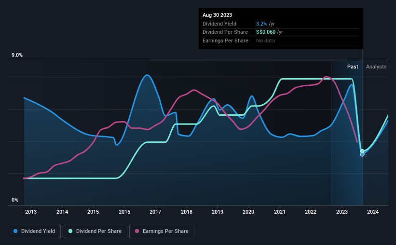Click the 2020 x-axis label
Viewport: 396px width, 245px height.
(x=248, y=212)
